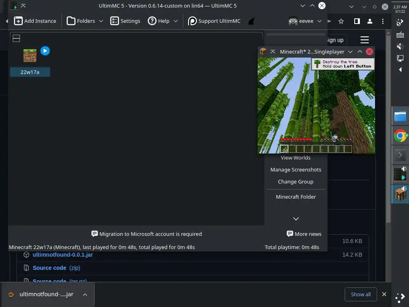Click the ultimnotfound-0.0.1.jar download link
409x307 pixels.
coord(63,255)
